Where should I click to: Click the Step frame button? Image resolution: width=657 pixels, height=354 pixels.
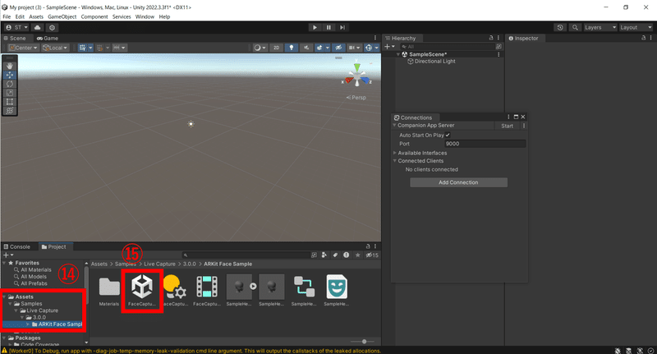point(342,27)
